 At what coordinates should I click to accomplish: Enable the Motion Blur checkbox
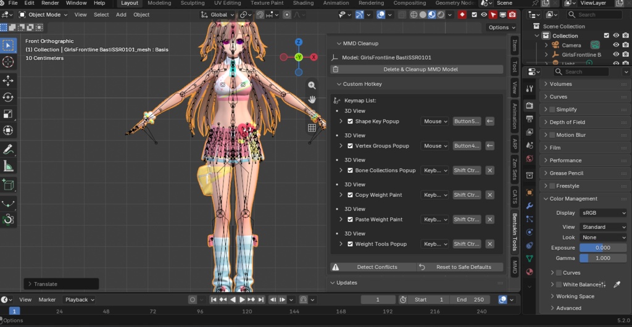point(552,135)
